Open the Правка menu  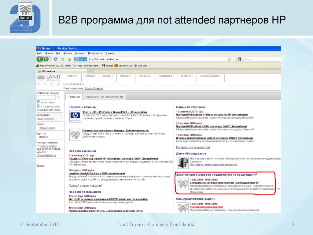[x=49, y=53]
